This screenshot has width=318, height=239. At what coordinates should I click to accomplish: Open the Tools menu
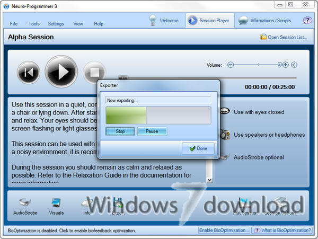(x=34, y=24)
